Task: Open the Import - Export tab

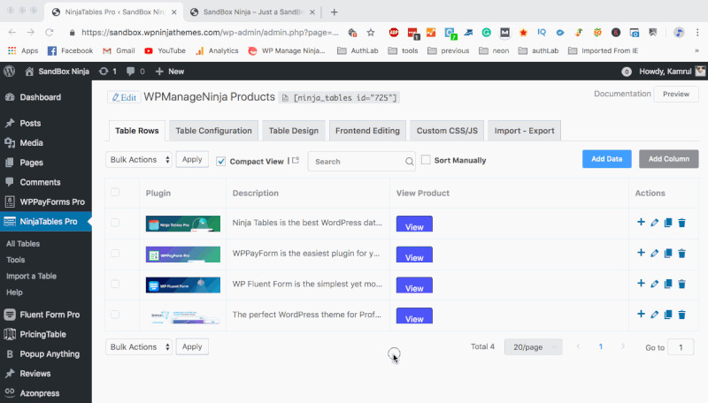Action: 524,131
